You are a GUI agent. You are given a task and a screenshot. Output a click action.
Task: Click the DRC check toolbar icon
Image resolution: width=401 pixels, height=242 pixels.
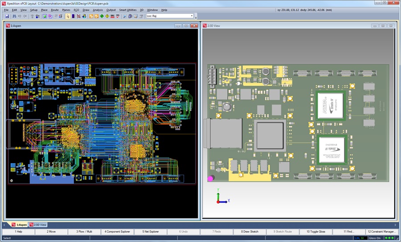[118, 16]
